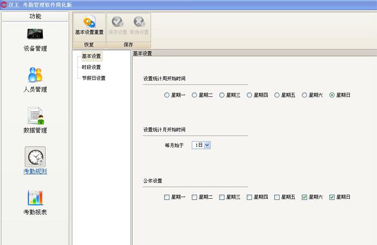Click the 考勤规则 link label

(35, 171)
